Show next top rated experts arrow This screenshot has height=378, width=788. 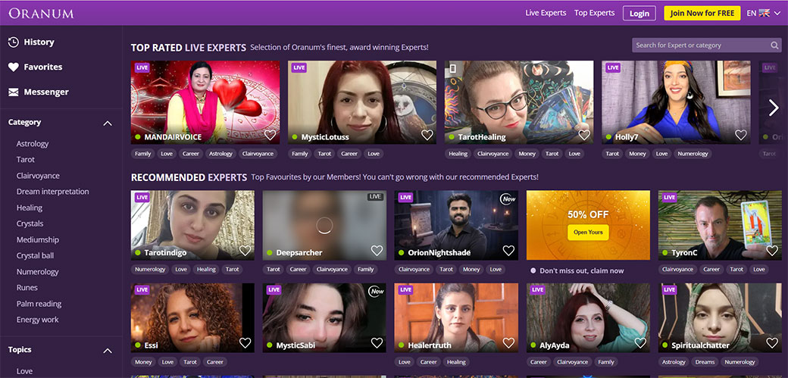pyautogui.click(x=773, y=108)
